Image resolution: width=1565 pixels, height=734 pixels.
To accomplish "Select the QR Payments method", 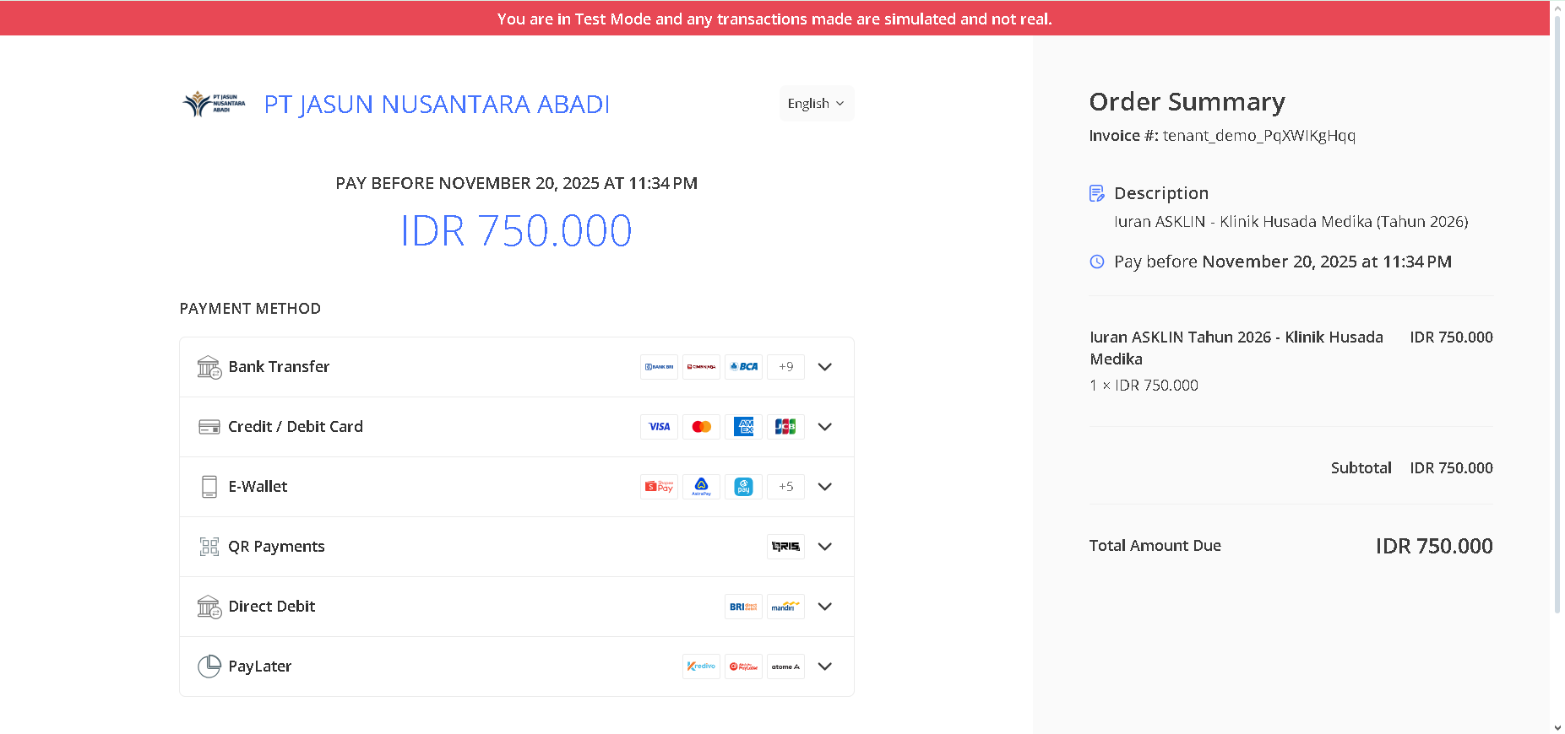I will (276, 547).
